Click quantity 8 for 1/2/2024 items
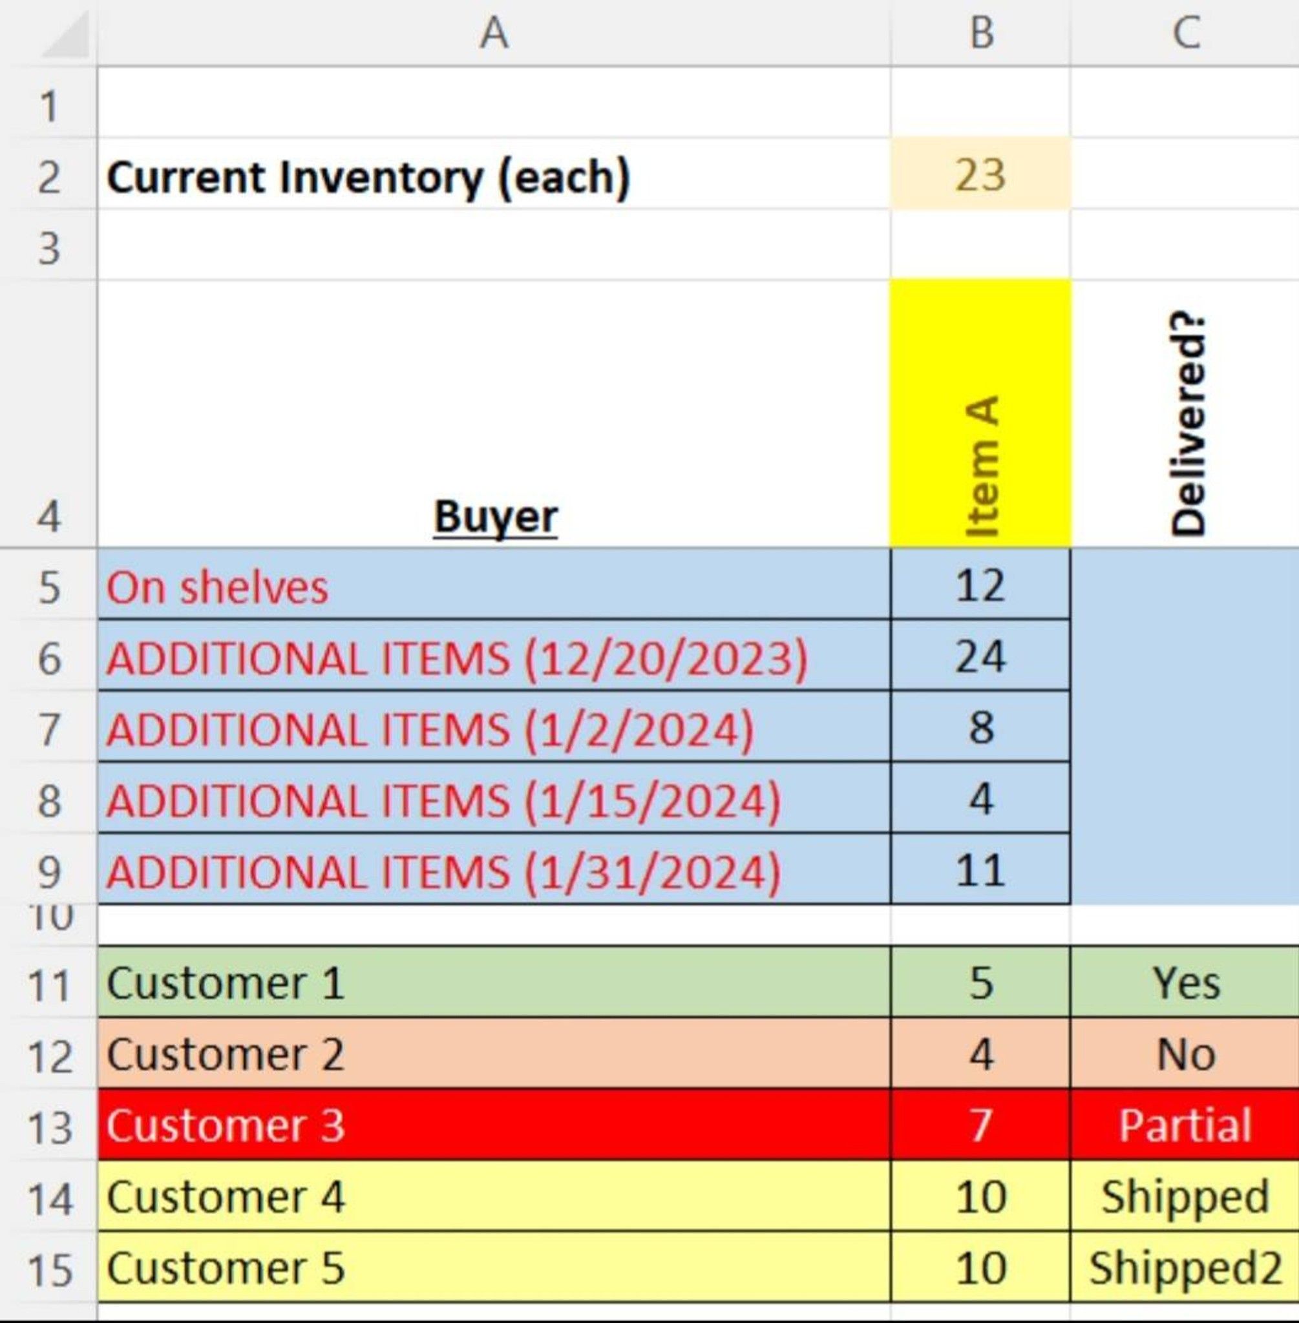This screenshot has width=1299, height=1323. (x=980, y=727)
